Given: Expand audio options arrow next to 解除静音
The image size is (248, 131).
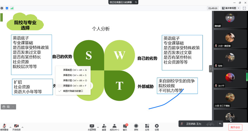Looking at the screenshot, I should pyautogui.click(x=10, y=127).
